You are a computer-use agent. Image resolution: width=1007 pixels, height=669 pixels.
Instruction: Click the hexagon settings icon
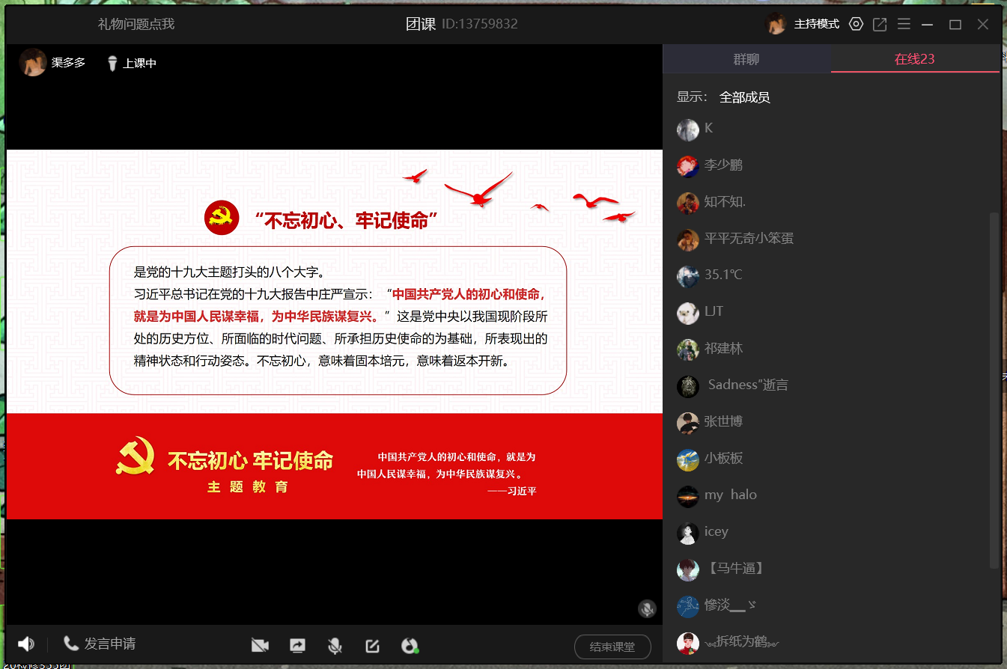(x=857, y=24)
